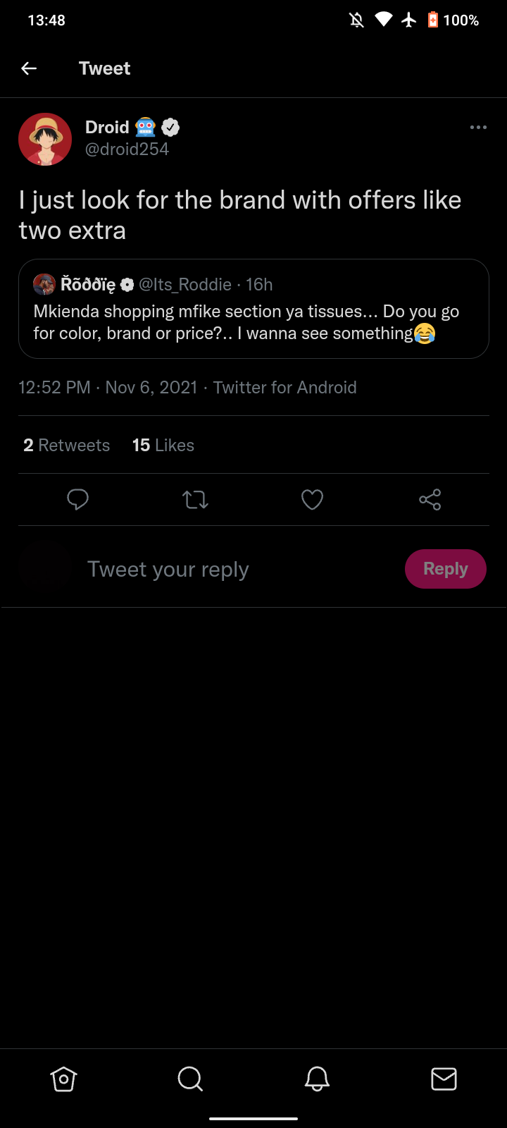Open Droid's profile picture

click(x=45, y=140)
